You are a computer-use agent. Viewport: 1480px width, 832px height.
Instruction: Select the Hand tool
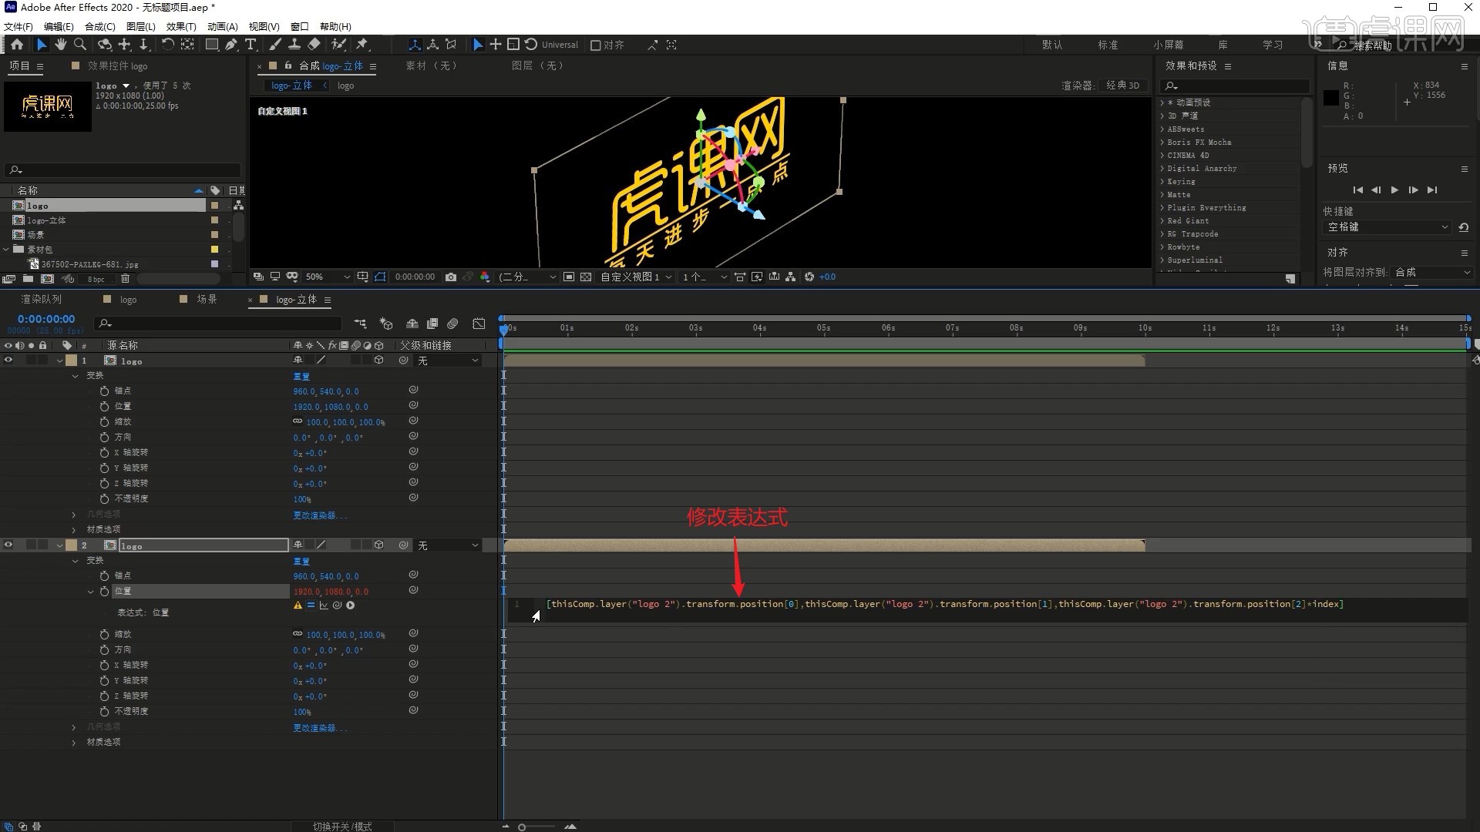[x=61, y=45]
